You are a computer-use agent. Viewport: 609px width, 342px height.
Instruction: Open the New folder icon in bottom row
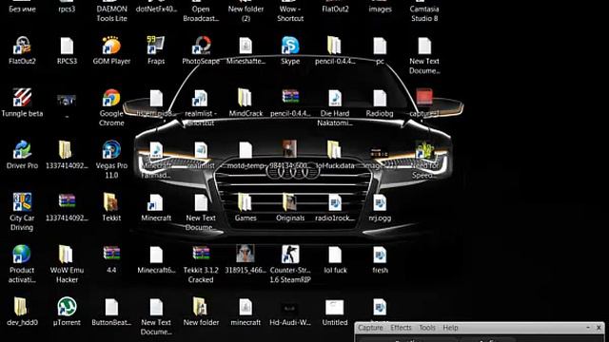(201, 306)
